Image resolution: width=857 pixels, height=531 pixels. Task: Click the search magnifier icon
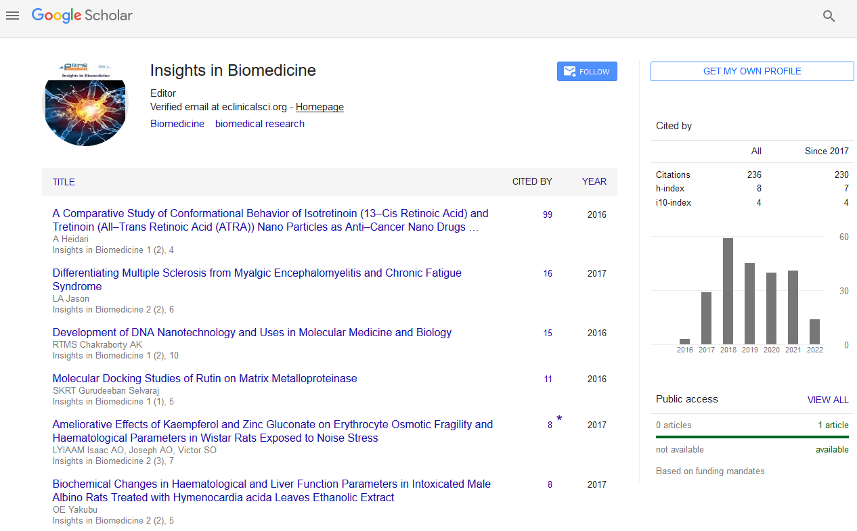click(829, 16)
